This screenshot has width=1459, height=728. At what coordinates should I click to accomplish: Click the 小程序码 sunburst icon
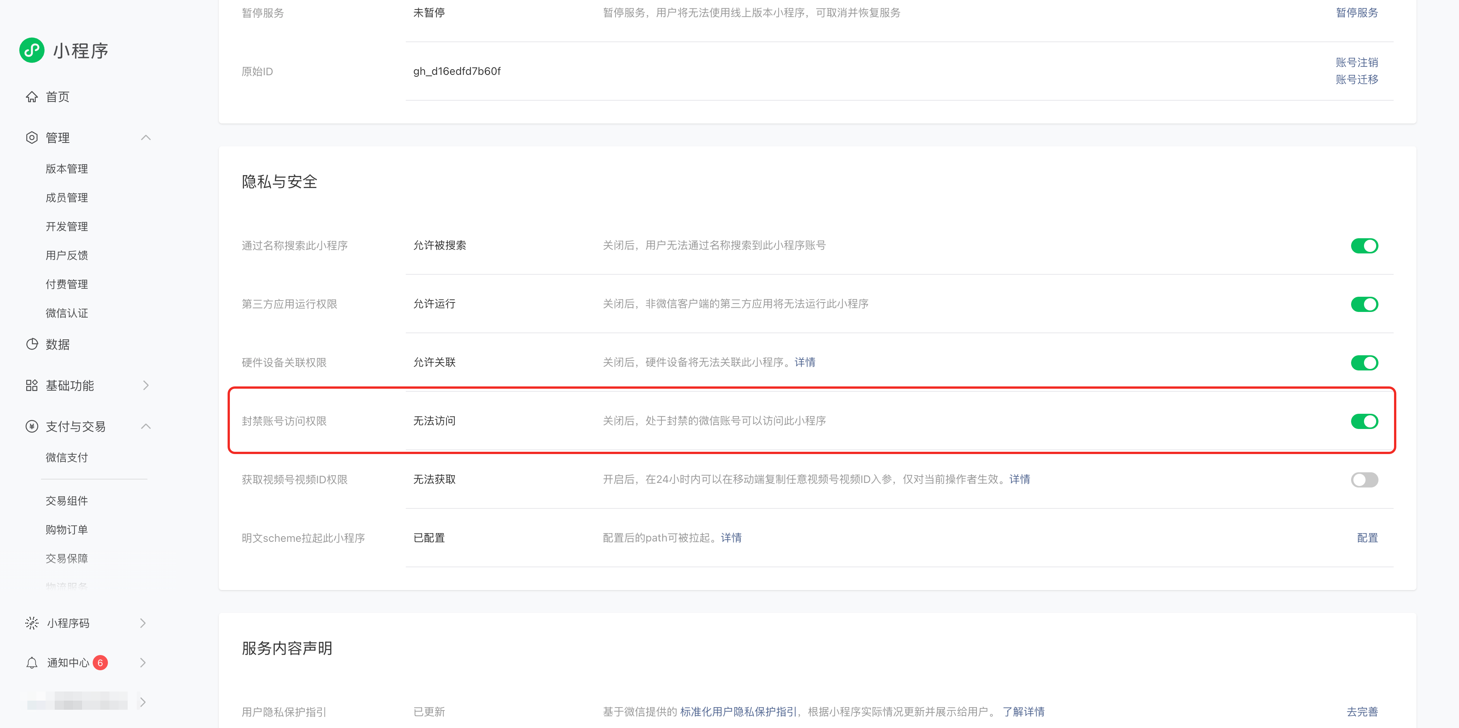pyautogui.click(x=32, y=623)
